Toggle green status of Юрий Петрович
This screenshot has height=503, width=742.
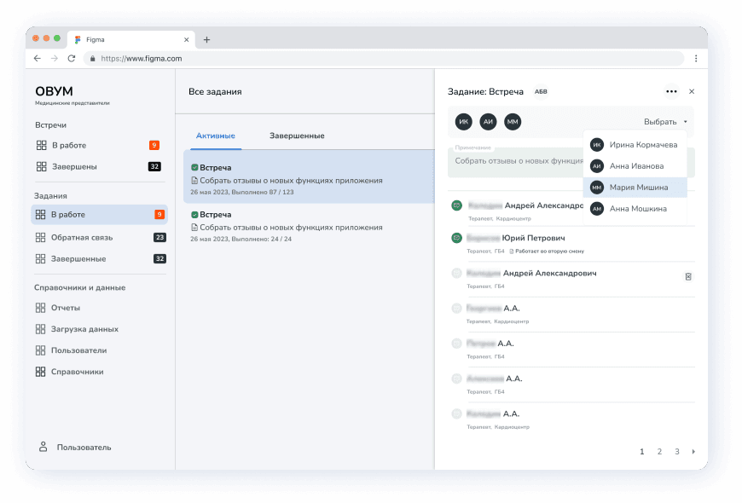point(456,238)
